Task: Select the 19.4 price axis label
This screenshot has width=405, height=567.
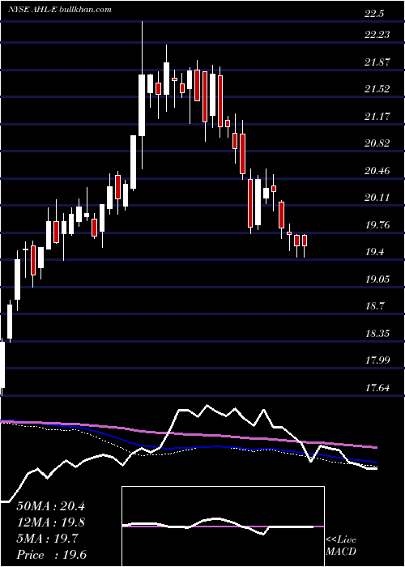Action: (x=374, y=252)
